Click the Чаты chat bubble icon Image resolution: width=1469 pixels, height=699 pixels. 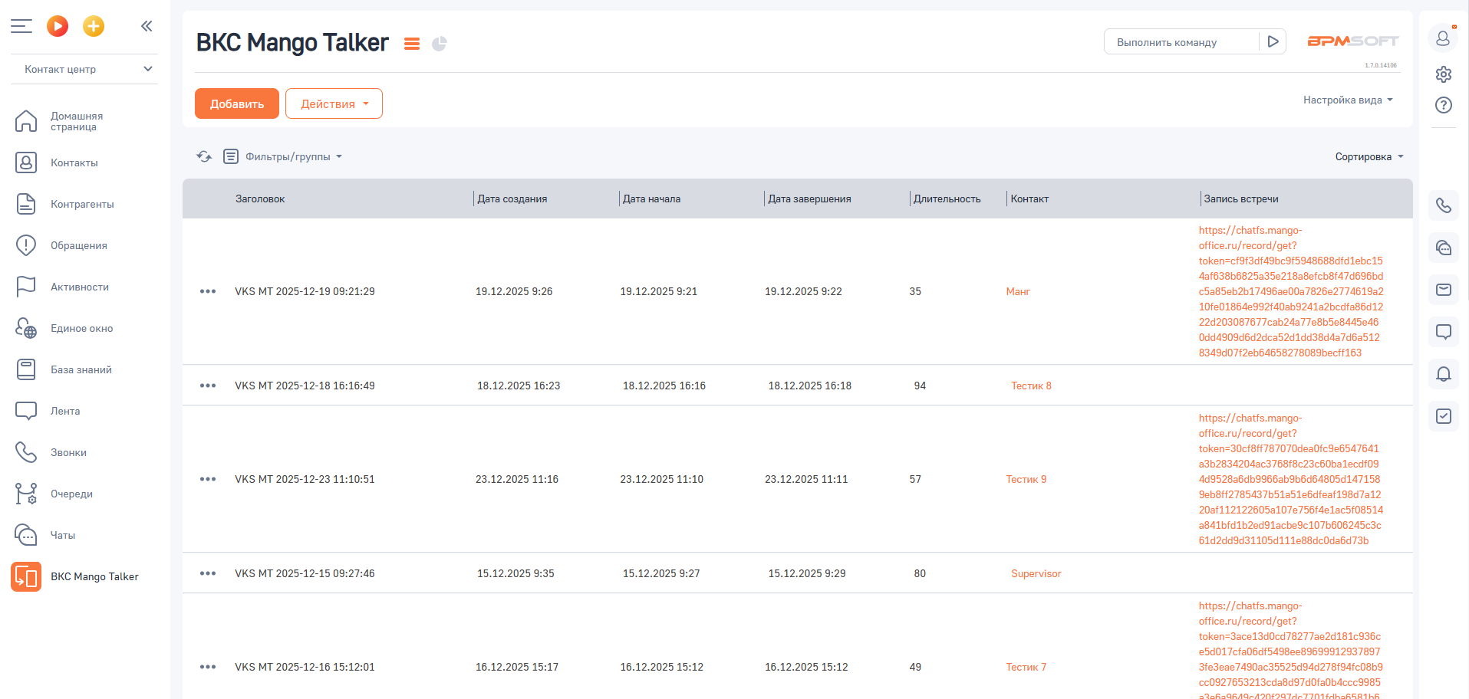point(26,535)
